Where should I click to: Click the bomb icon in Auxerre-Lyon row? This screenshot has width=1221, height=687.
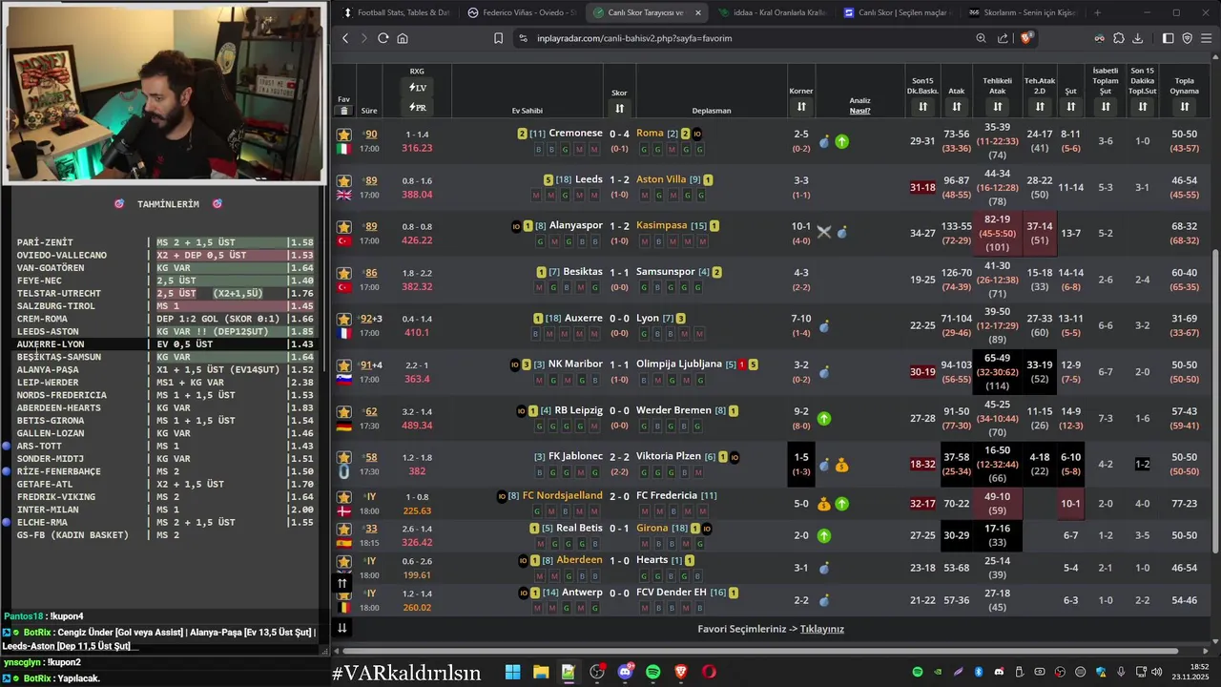[824, 326]
